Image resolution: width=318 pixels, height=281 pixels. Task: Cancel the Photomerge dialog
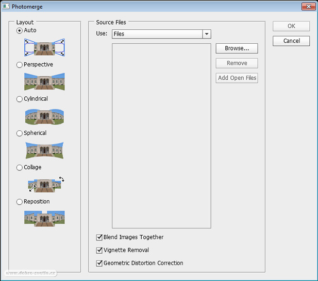coord(291,41)
